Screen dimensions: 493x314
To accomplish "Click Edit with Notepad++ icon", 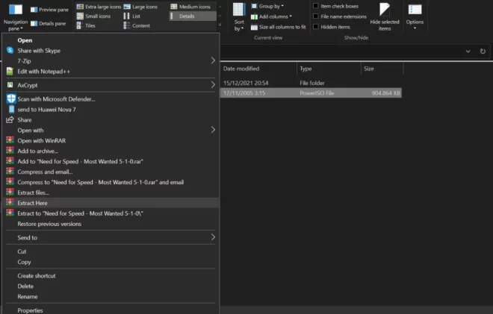I will pos(10,72).
